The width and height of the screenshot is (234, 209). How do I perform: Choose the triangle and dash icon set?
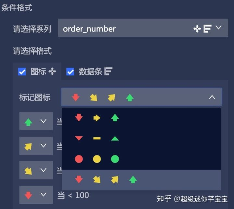coord(141,138)
